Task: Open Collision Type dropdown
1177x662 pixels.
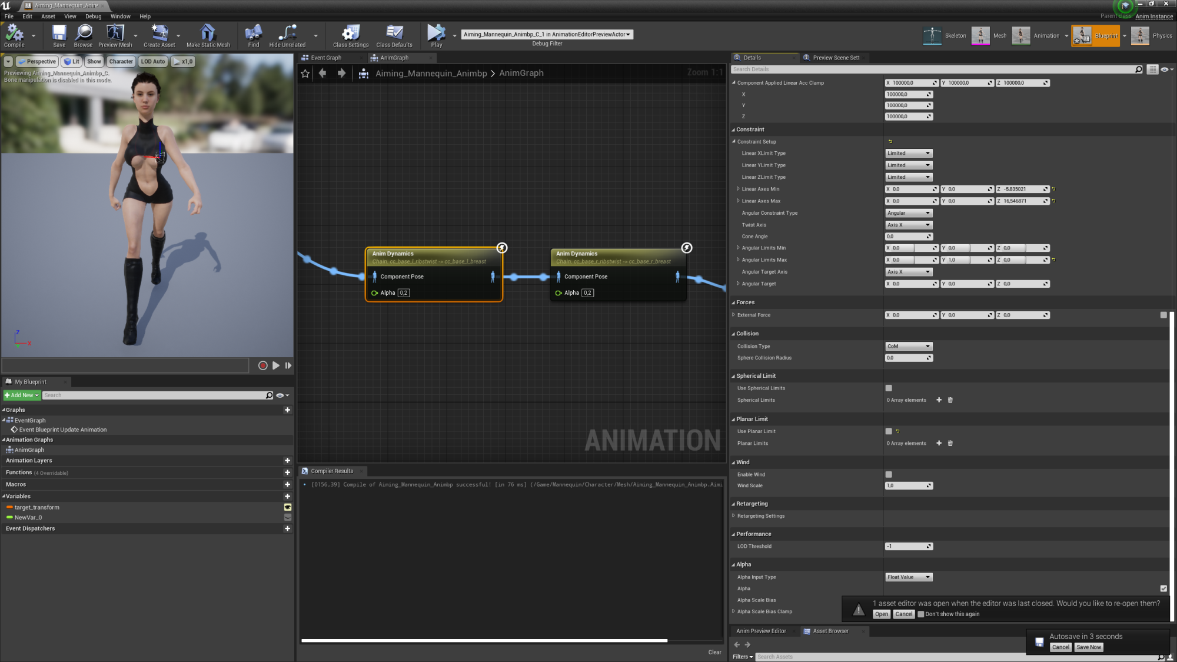Action: (x=909, y=346)
